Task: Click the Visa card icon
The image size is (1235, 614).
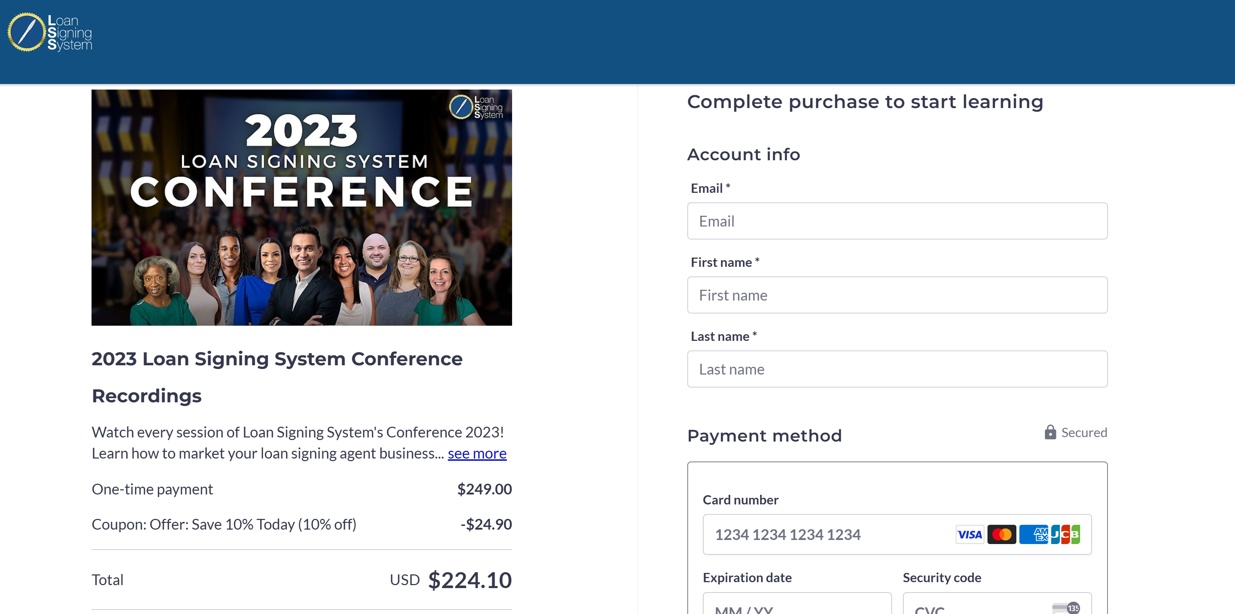Action: click(969, 534)
